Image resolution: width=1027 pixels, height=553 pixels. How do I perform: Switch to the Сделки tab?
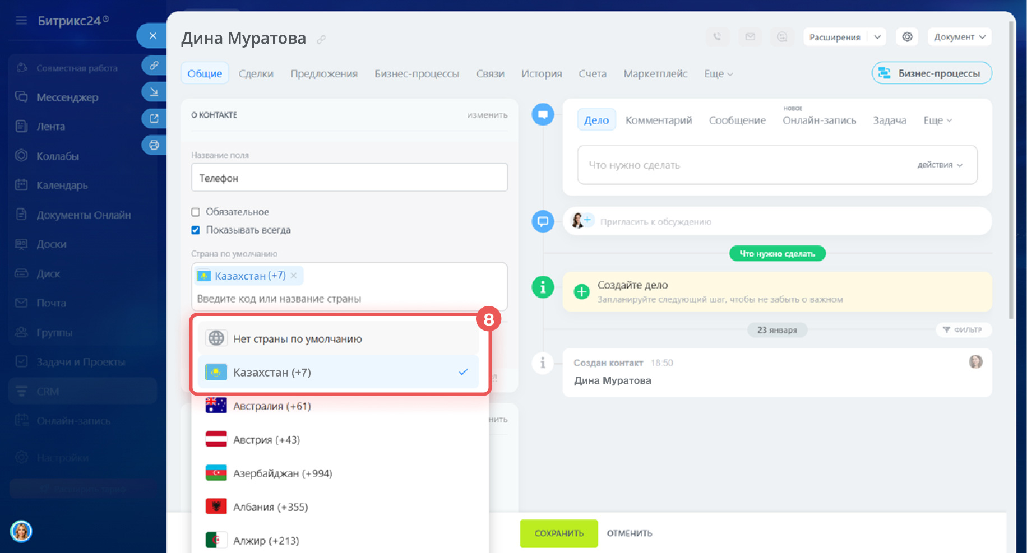click(x=256, y=74)
